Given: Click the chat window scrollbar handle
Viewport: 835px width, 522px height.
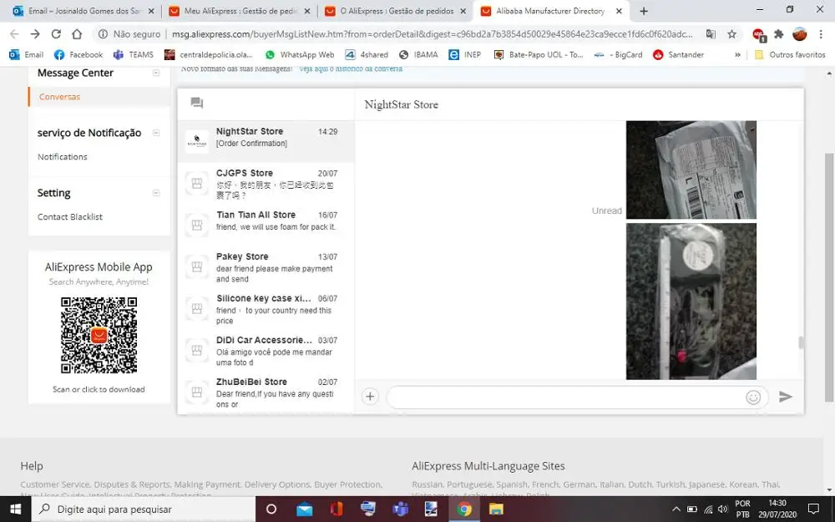Looking at the screenshot, I should point(800,342).
